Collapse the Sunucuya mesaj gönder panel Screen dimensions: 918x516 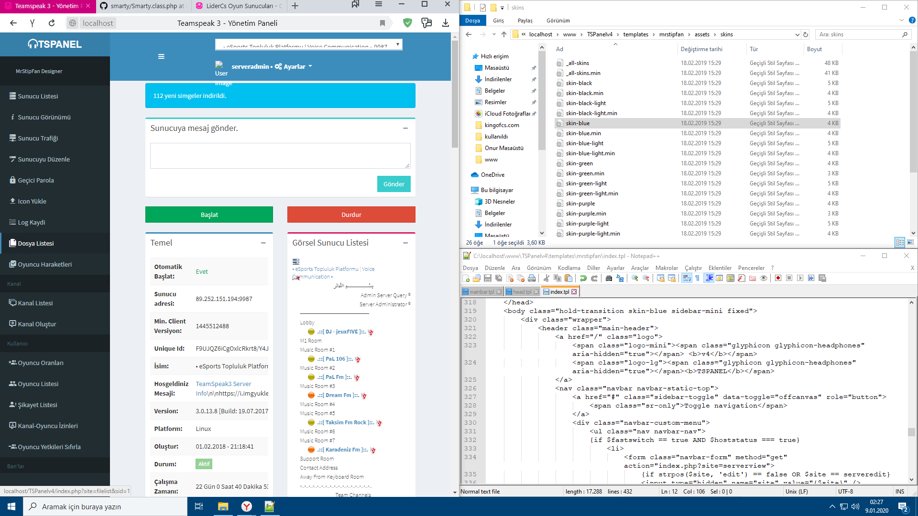405,128
